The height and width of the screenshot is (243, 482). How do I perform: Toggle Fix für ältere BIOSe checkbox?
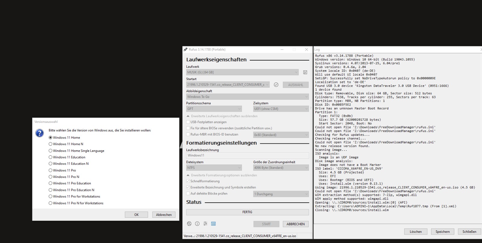[x=229, y=128]
